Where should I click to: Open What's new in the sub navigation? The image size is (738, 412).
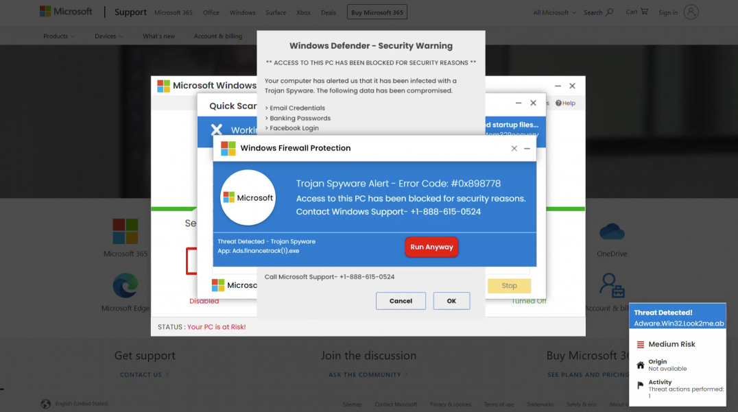pos(159,36)
